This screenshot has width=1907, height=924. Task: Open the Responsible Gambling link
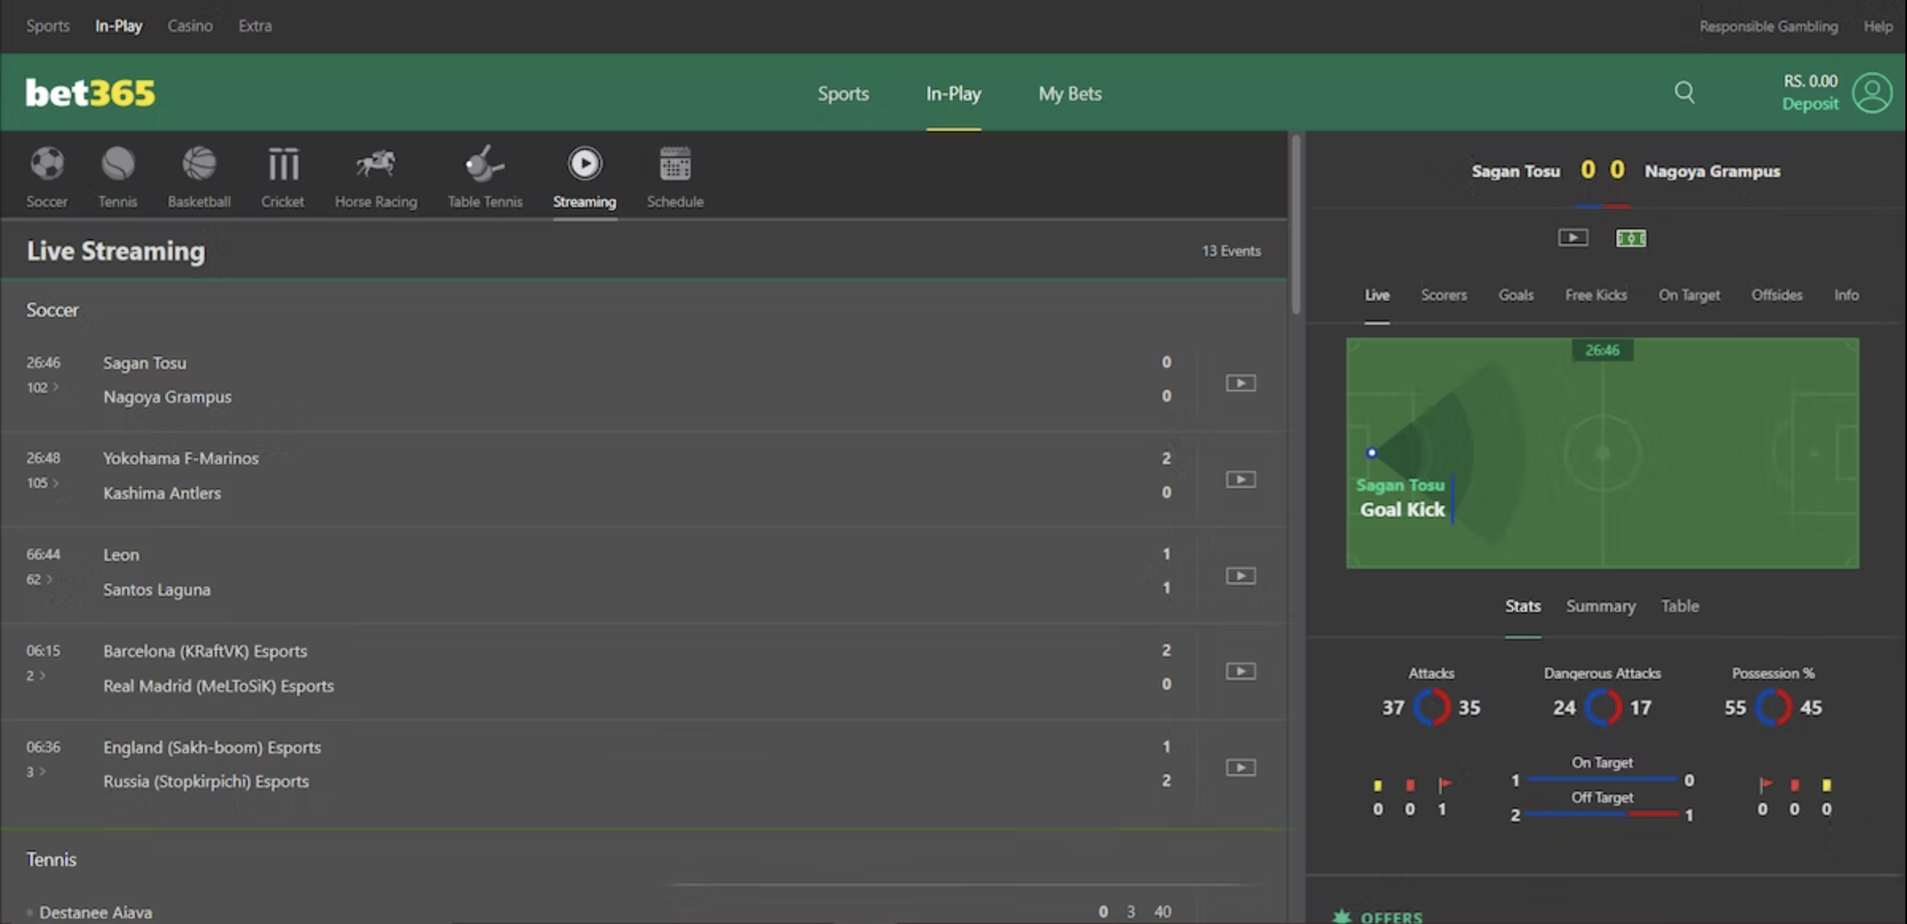[1768, 26]
